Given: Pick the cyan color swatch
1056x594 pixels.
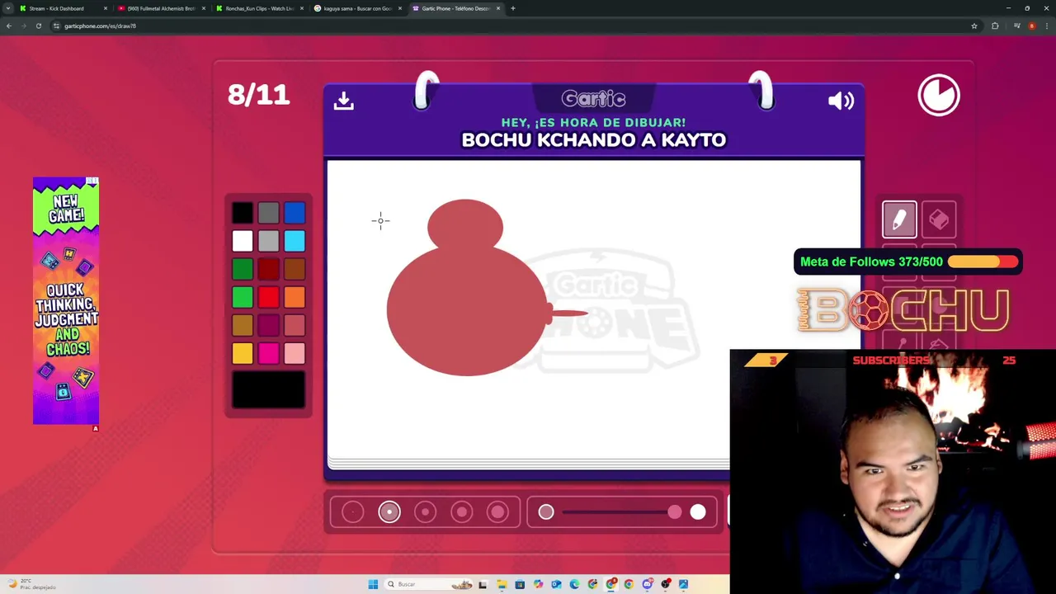Looking at the screenshot, I should [295, 241].
